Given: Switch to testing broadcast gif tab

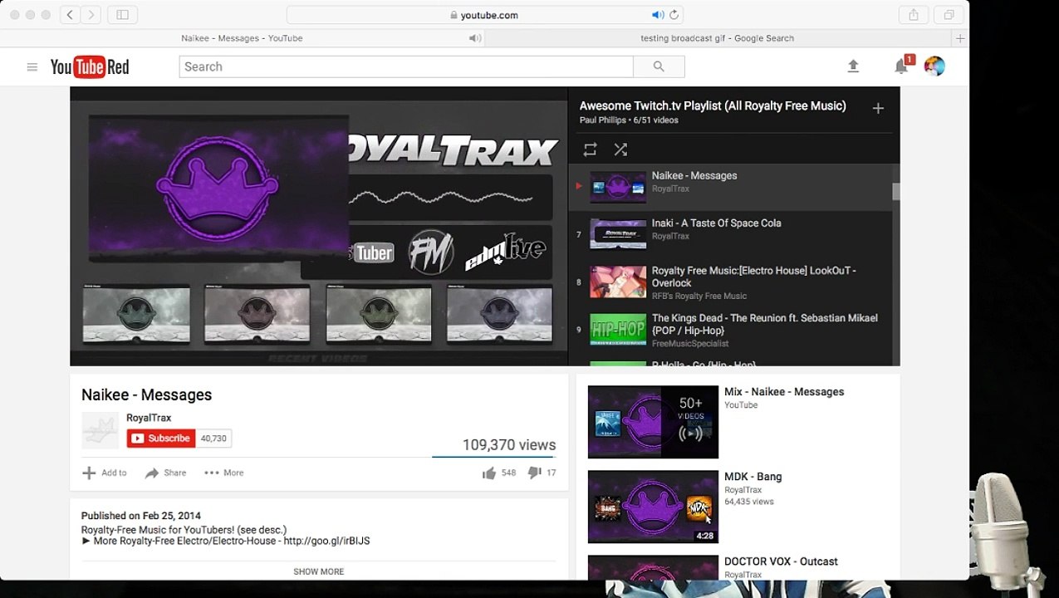Looking at the screenshot, I should point(718,38).
